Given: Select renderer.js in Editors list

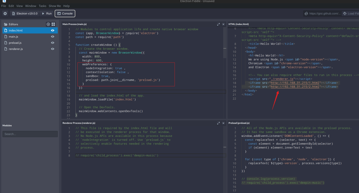Looking at the screenshot, I should point(30,49).
